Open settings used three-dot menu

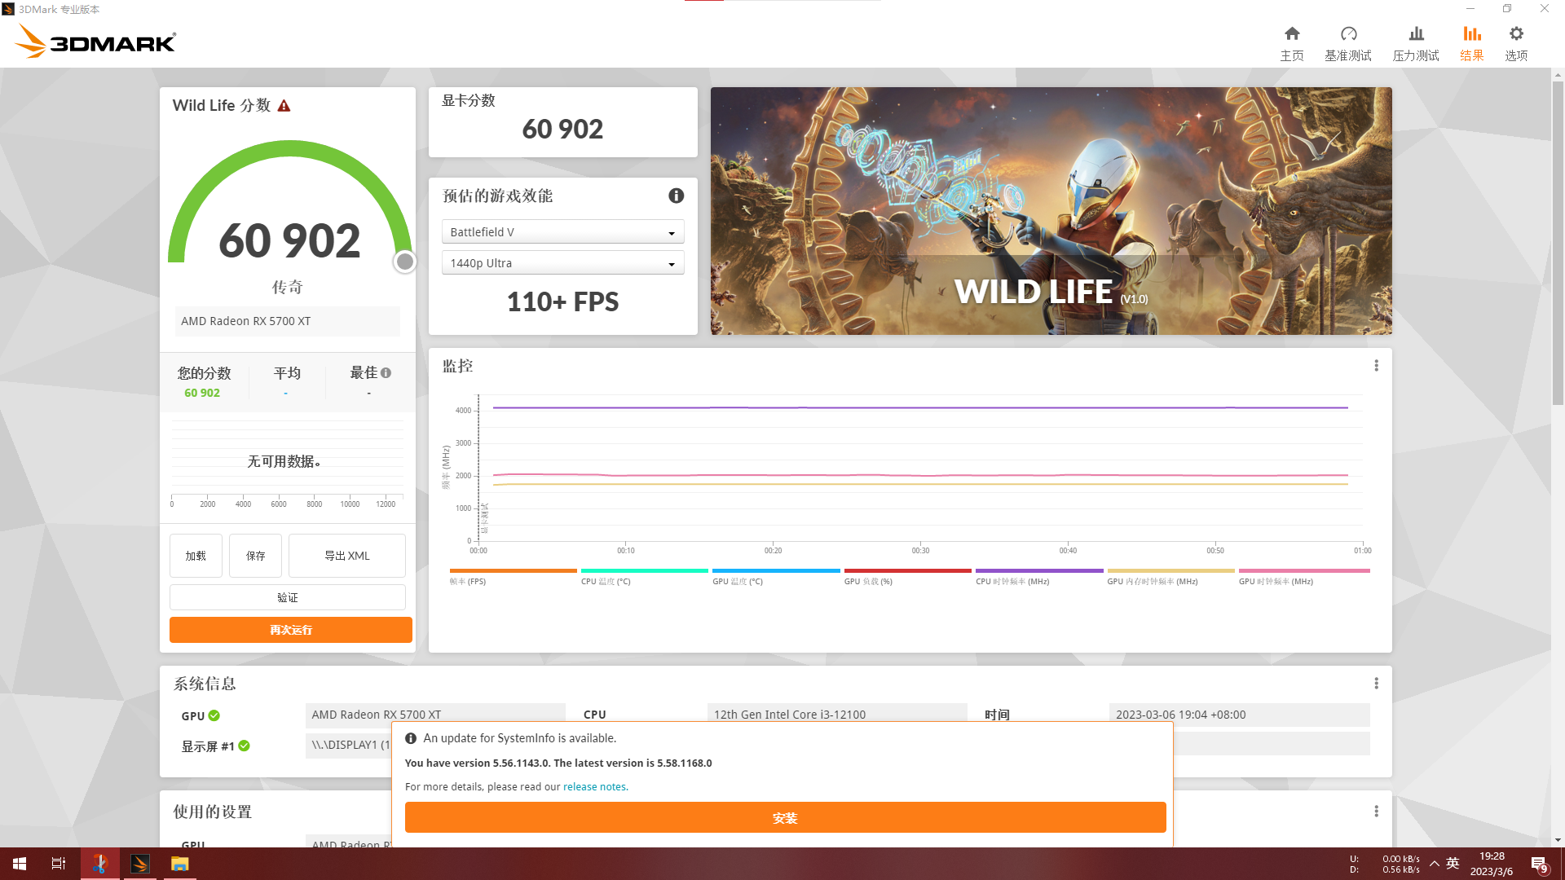pos(1376,812)
